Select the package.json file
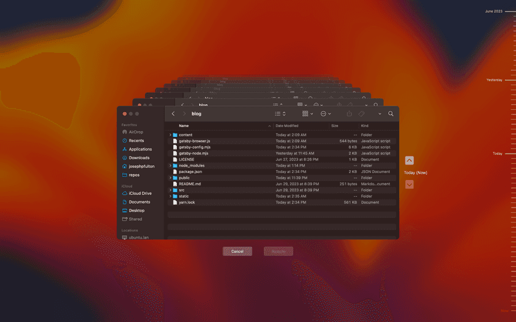Screen dimensions: 516x322 (x=190, y=172)
